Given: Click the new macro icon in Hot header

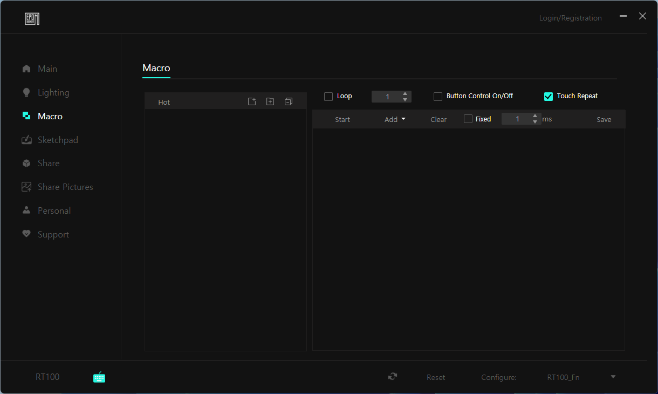Looking at the screenshot, I should tap(252, 101).
